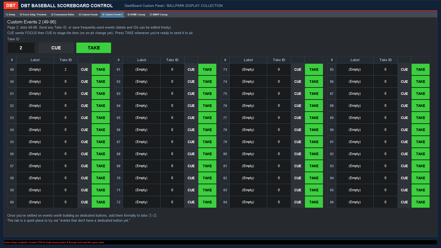Click CUE for slot 84

pos(298,202)
